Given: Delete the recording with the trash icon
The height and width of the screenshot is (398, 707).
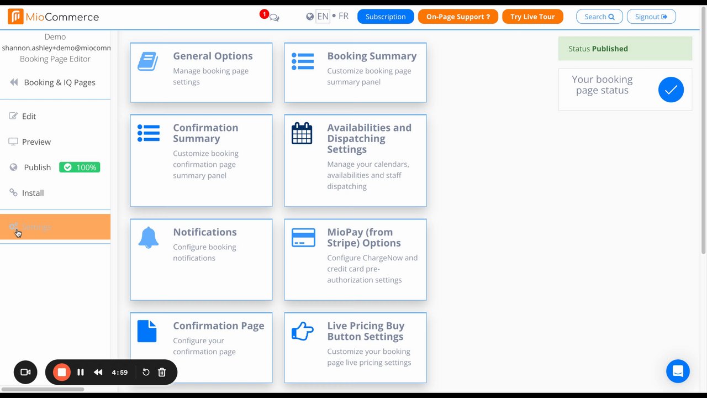Looking at the screenshot, I should click(162, 372).
